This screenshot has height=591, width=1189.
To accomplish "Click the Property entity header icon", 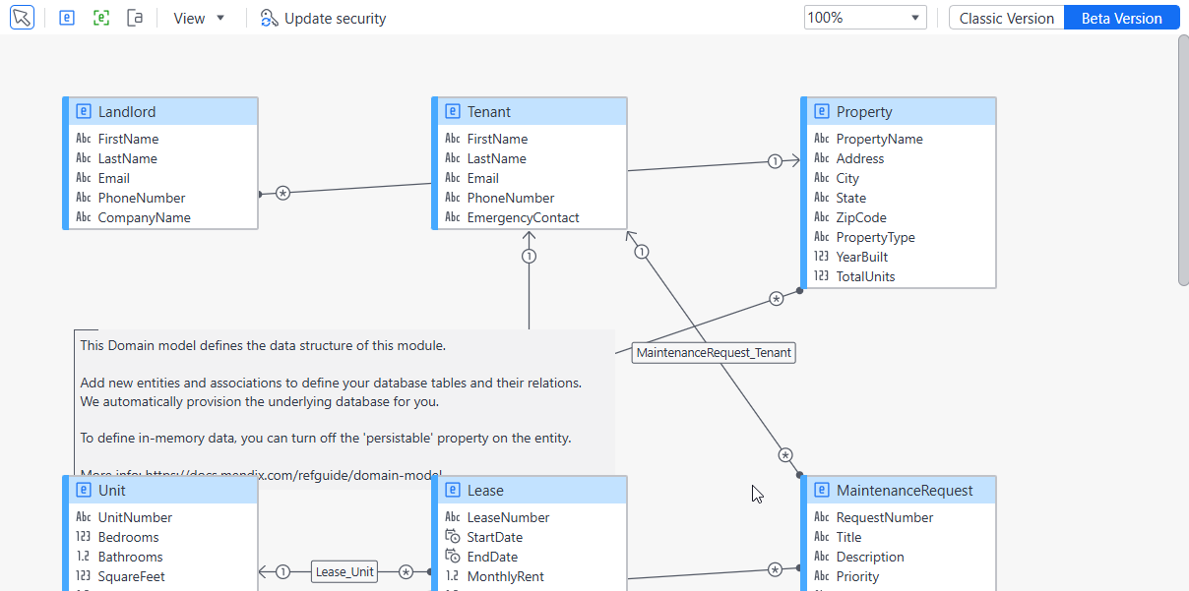I will (x=821, y=112).
